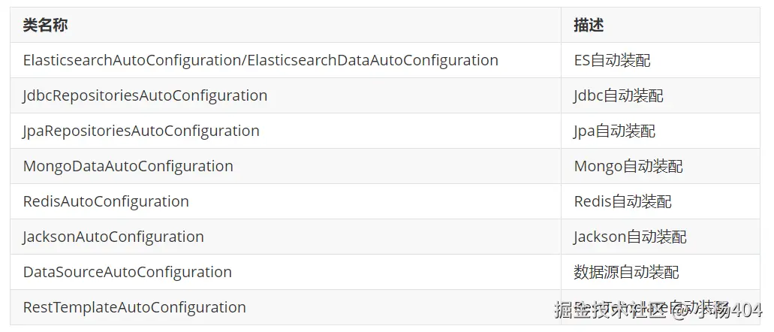This screenshot has width=774, height=332.
Task: Select the Jdbc自动装配 description cell
Action: coord(619,95)
